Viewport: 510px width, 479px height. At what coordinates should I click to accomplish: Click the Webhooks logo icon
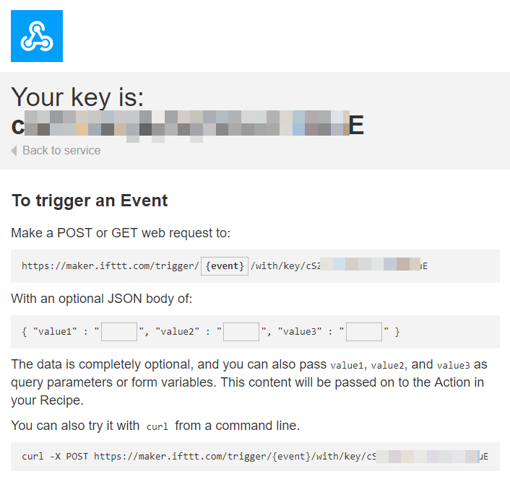click(x=37, y=36)
